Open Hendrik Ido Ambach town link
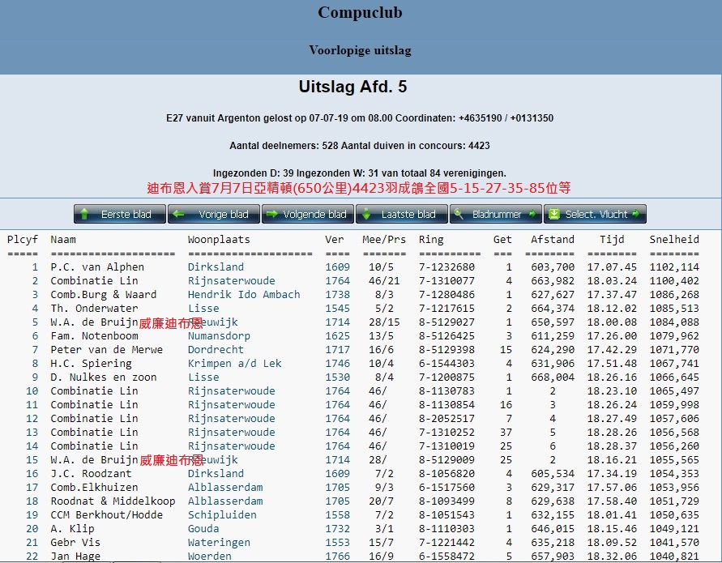Viewport: 722px width, 563px height. click(244, 295)
